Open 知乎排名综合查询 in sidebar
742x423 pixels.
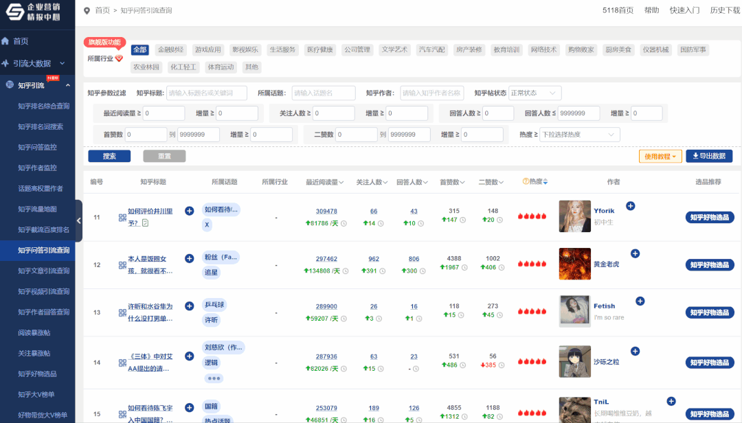[43, 106]
